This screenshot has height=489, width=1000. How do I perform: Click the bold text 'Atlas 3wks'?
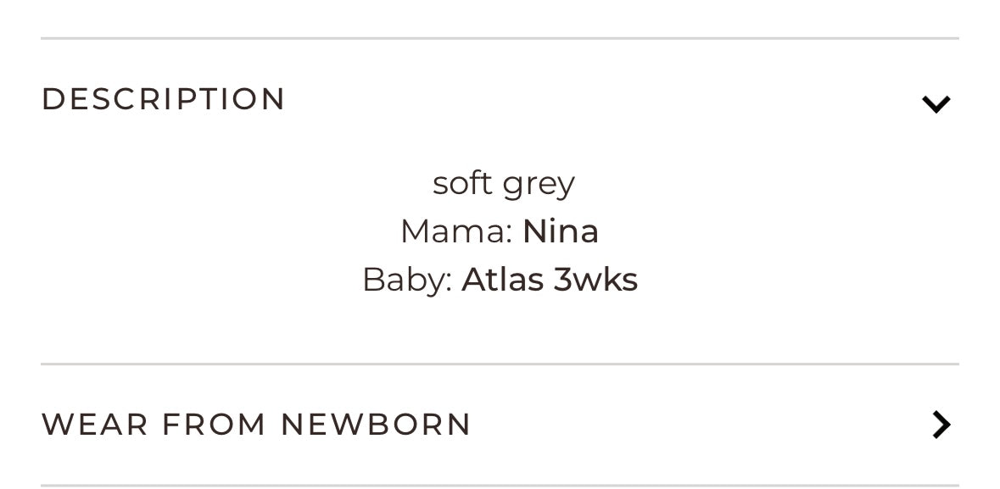(550, 279)
